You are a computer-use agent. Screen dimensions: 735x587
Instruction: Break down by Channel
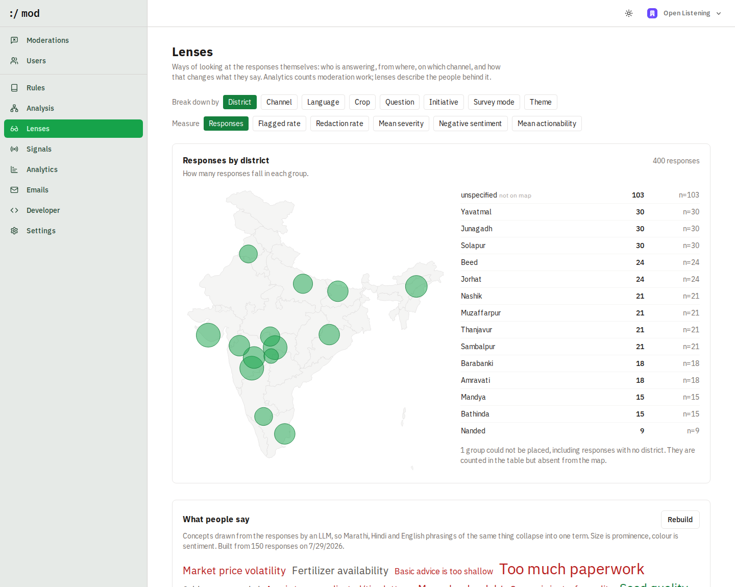tap(279, 102)
